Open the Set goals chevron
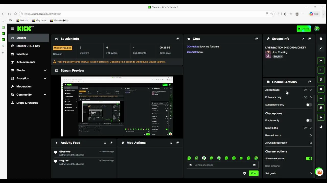 [311, 174]
